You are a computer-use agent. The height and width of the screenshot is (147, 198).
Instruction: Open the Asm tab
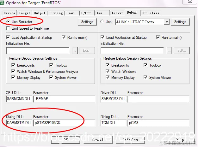(x=102, y=13)
